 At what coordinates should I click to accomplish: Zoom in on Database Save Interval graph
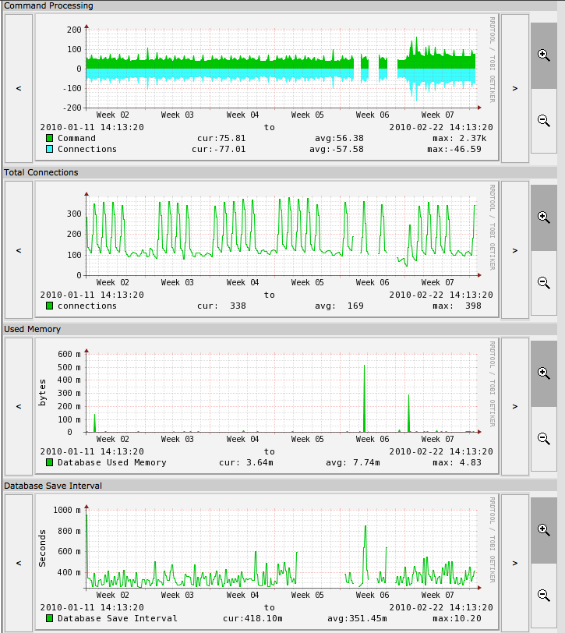coord(544,529)
